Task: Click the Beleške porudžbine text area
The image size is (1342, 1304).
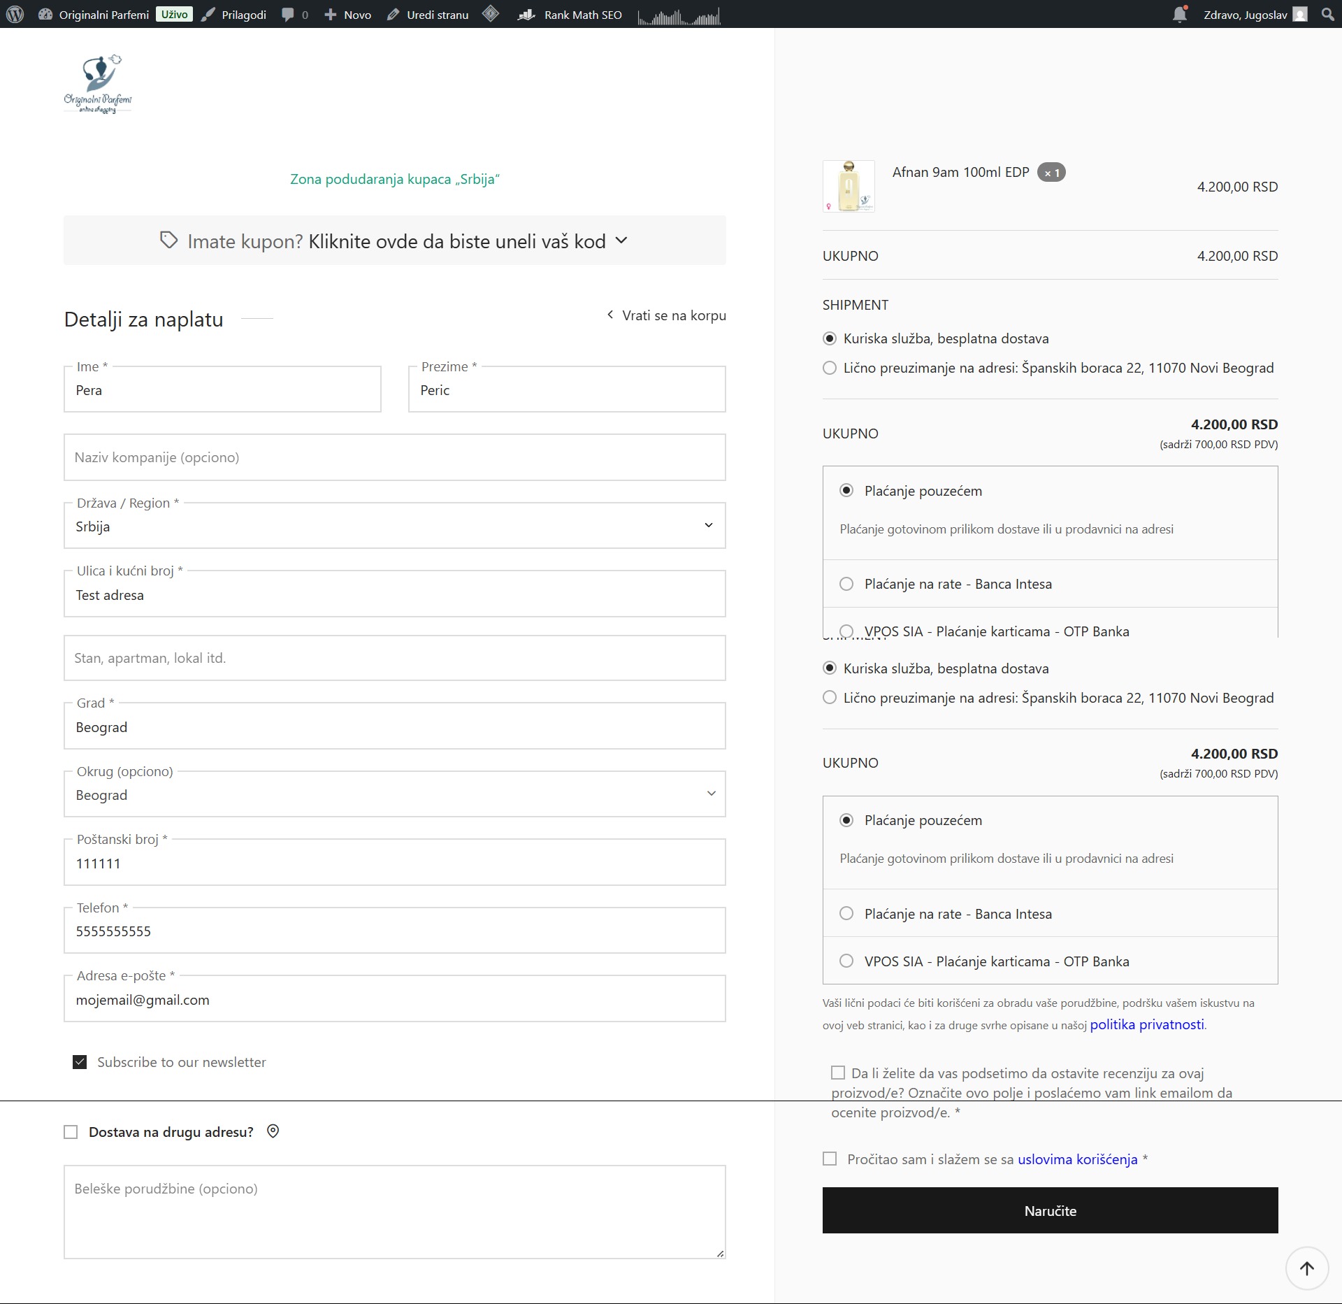Action: tap(395, 1212)
